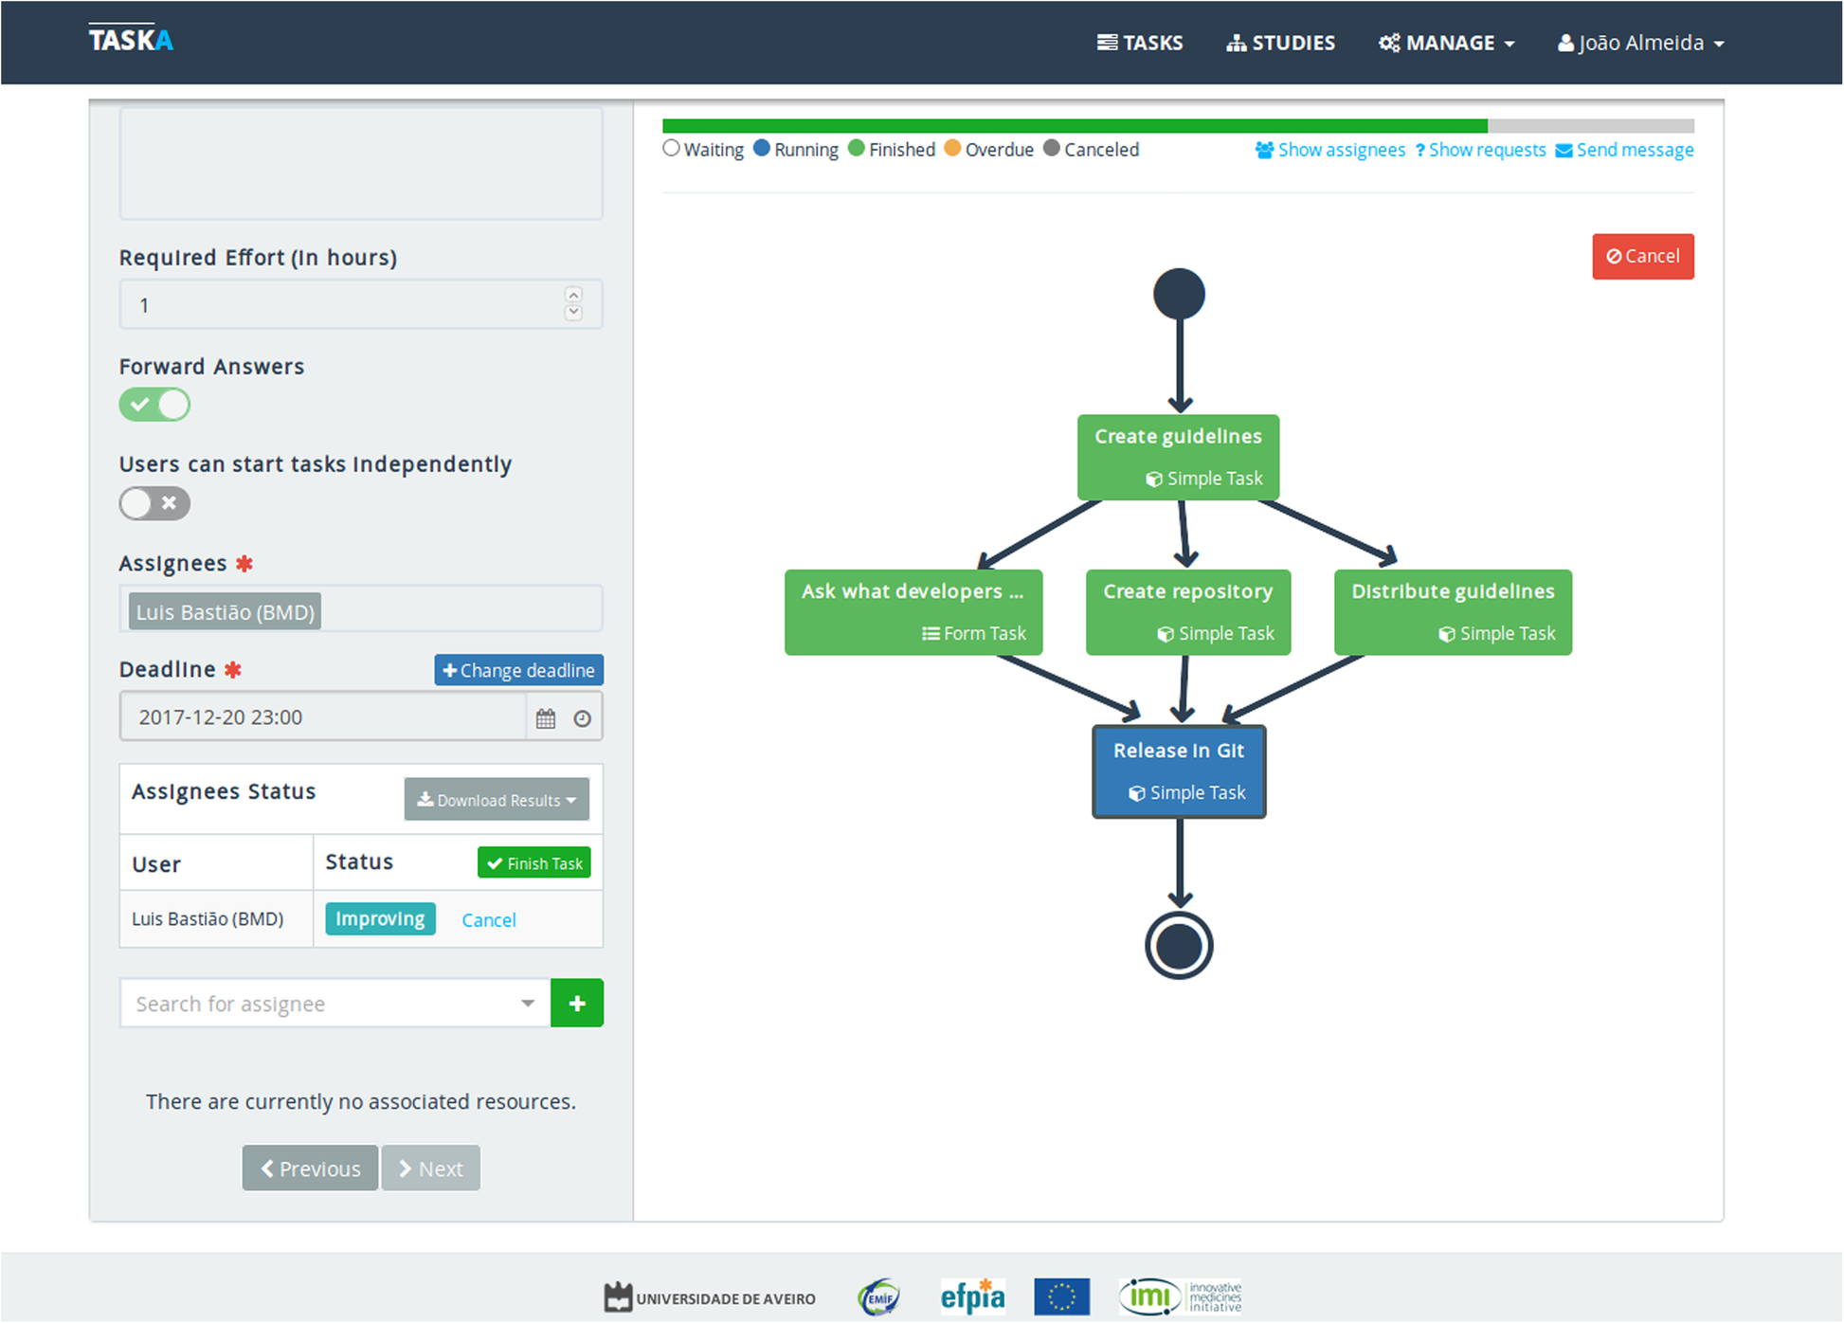Click the European Union flag logo
The width and height of the screenshot is (1844, 1323).
(1062, 1296)
